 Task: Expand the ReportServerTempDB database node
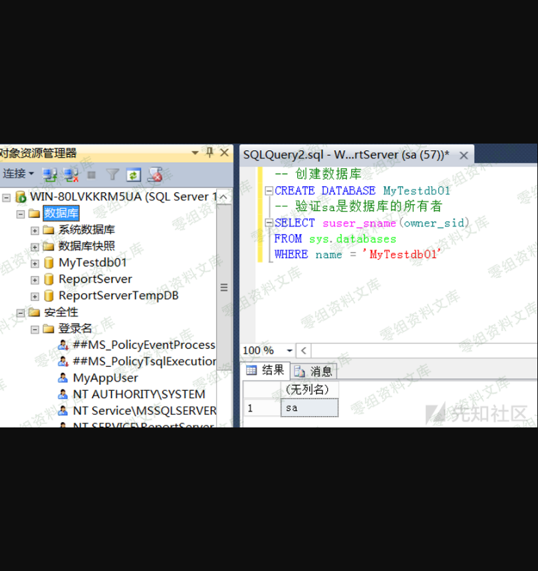click(x=35, y=296)
